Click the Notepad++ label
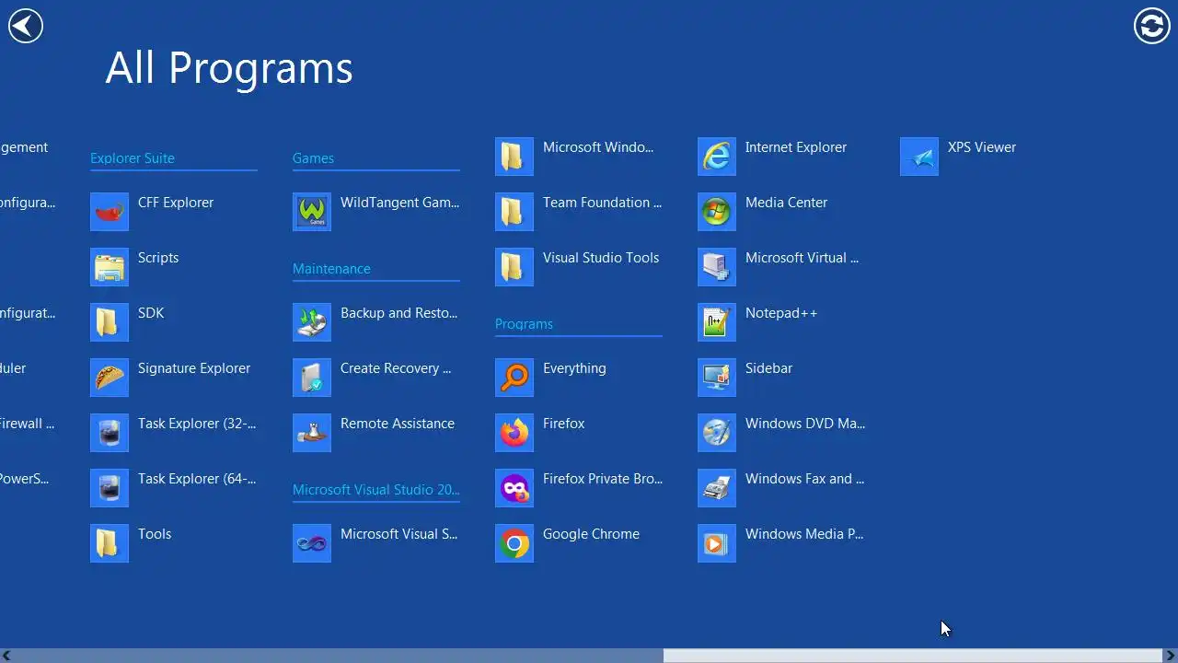Image resolution: width=1178 pixels, height=663 pixels. click(x=781, y=313)
